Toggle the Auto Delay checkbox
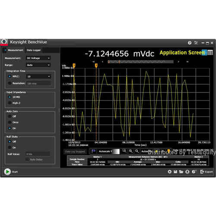This screenshot has height=216, width=216. point(27,159)
